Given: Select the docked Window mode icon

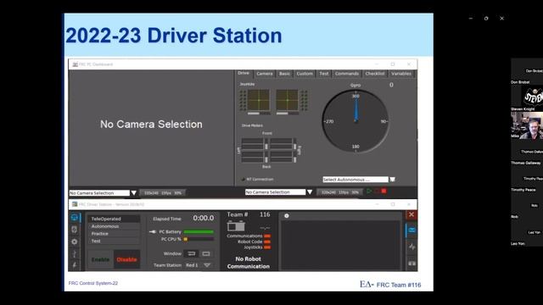Looking at the screenshot, I should (x=191, y=253).
